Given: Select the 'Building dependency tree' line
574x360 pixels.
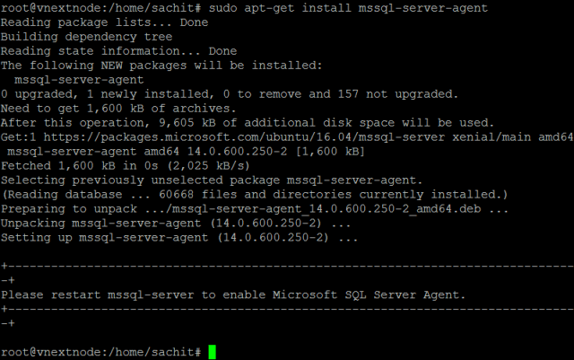Looking at the screenshot, I should (x=86, y=37).
